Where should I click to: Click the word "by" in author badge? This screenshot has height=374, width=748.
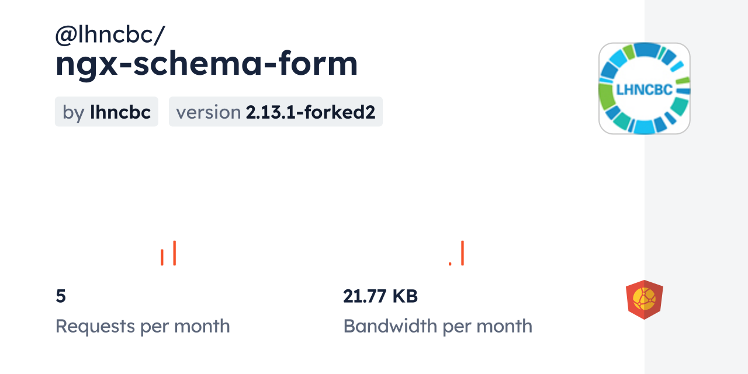click(74, 112)
